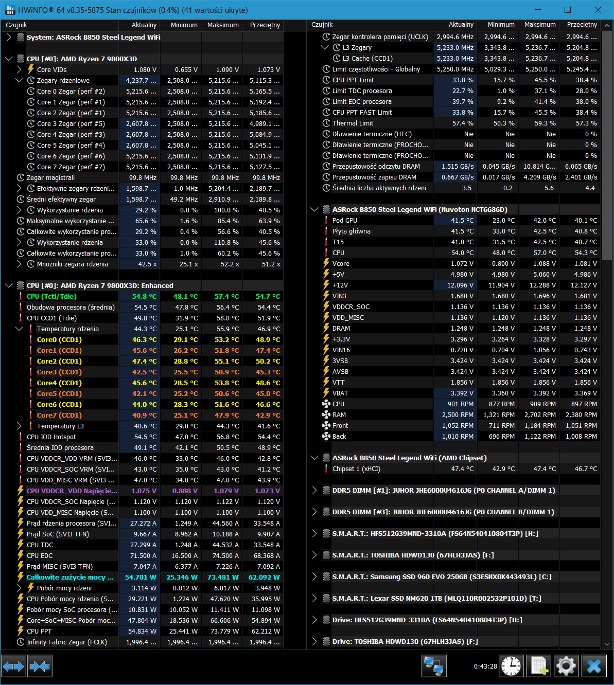Select Przepustowość odczytu DRAM row
The image size is (614, 685).
coord(454,166)
